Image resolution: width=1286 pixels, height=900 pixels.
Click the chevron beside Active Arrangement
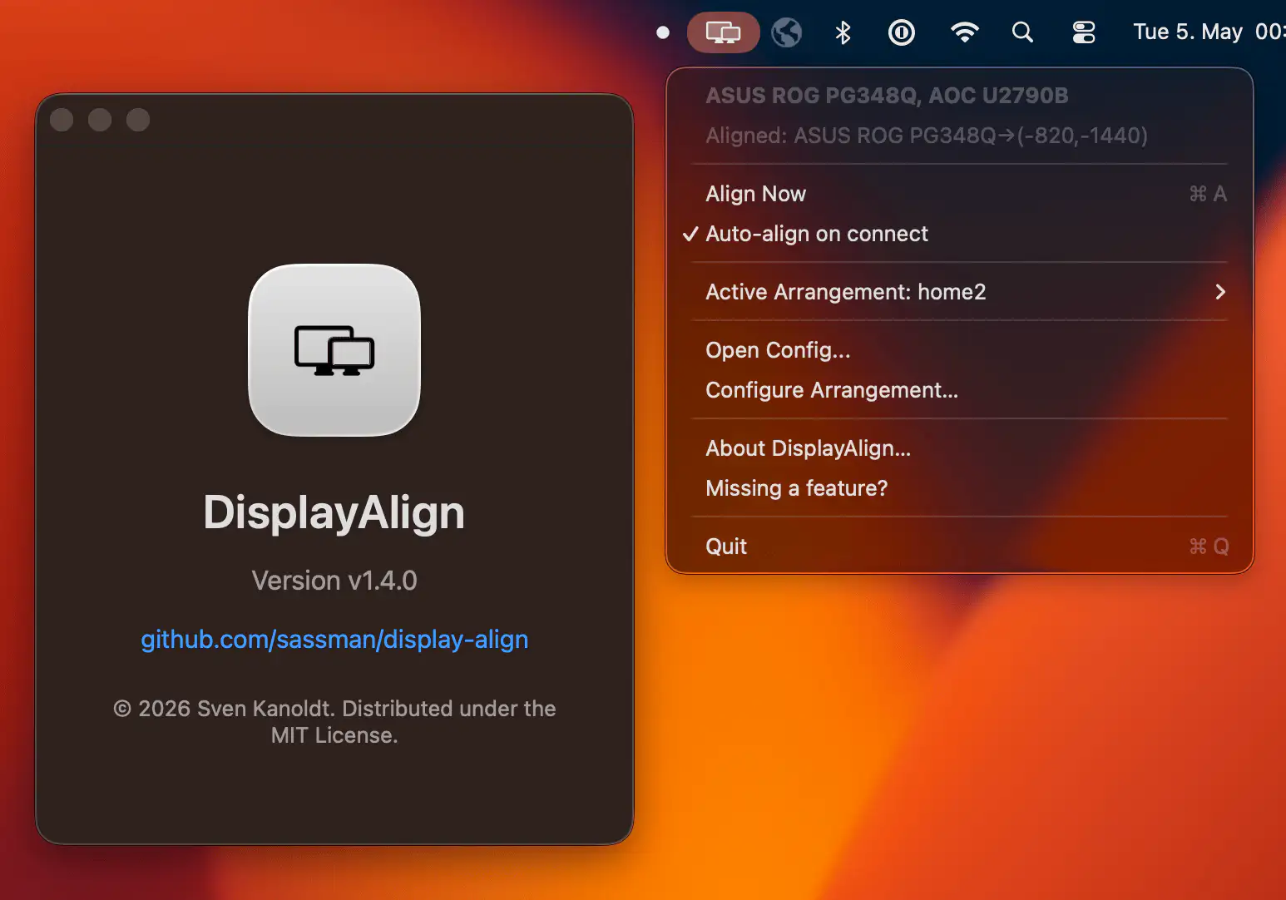tap(1220, 292)
